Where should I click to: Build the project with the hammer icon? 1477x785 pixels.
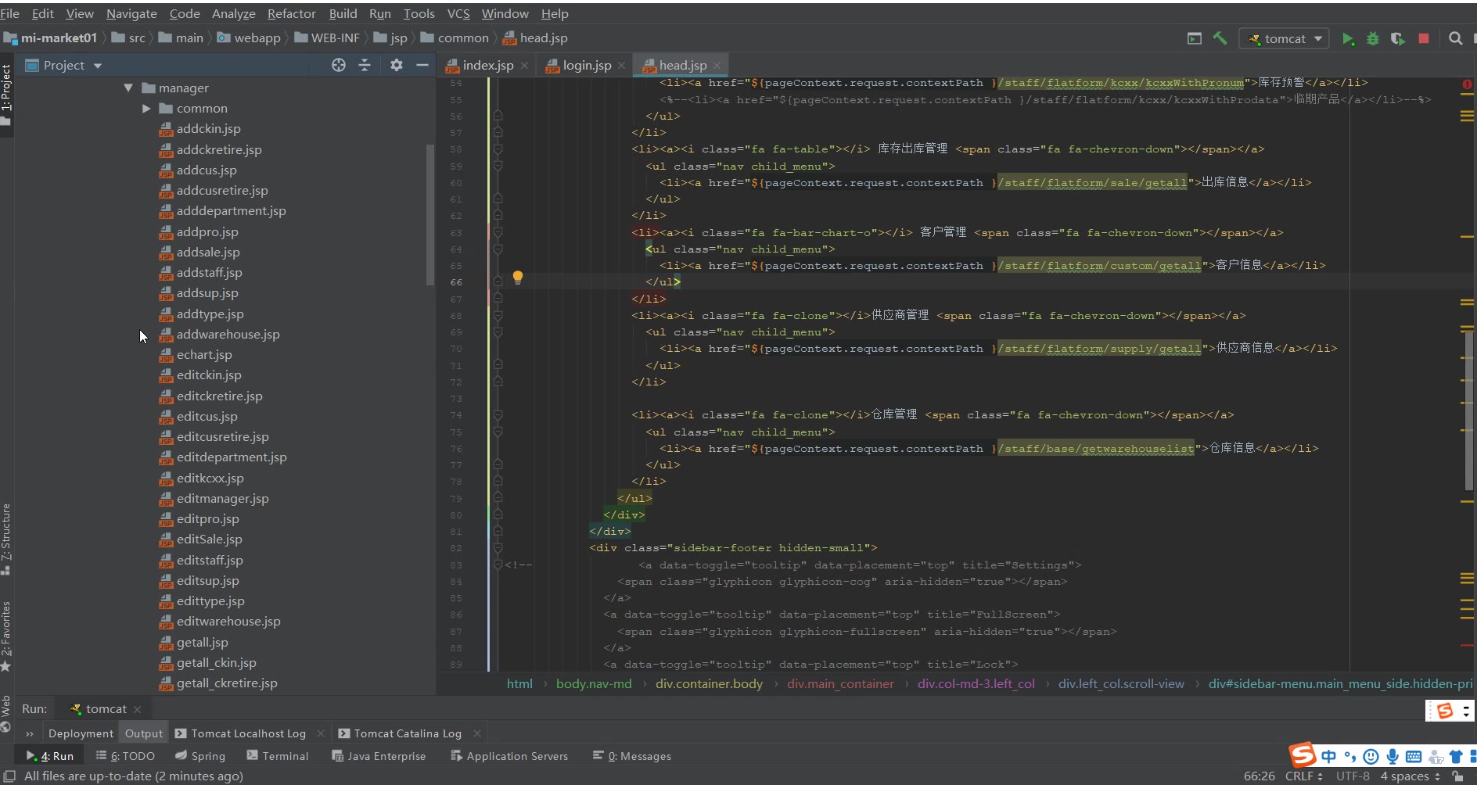(1220, 38)
